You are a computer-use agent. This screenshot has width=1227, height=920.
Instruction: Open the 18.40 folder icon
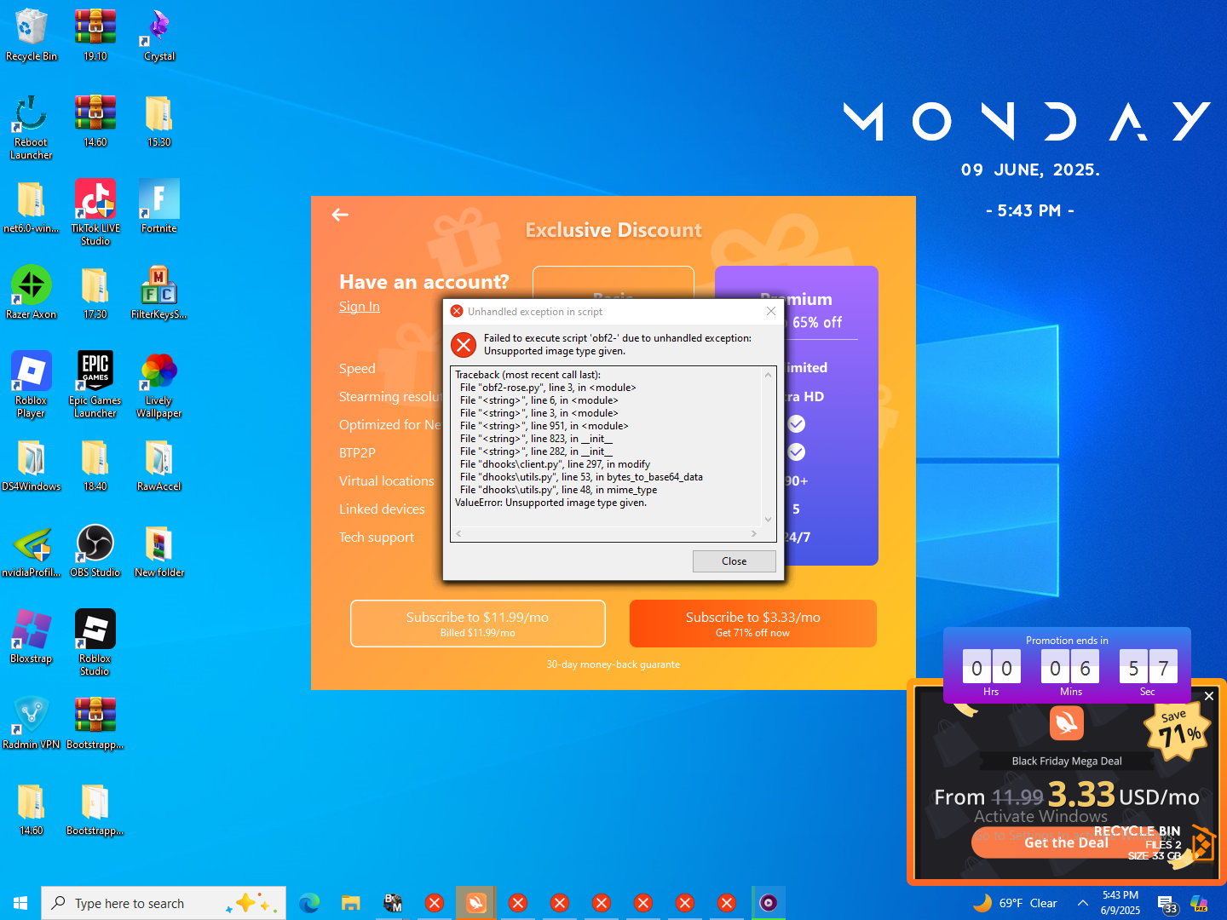click(x=95, y=465)
